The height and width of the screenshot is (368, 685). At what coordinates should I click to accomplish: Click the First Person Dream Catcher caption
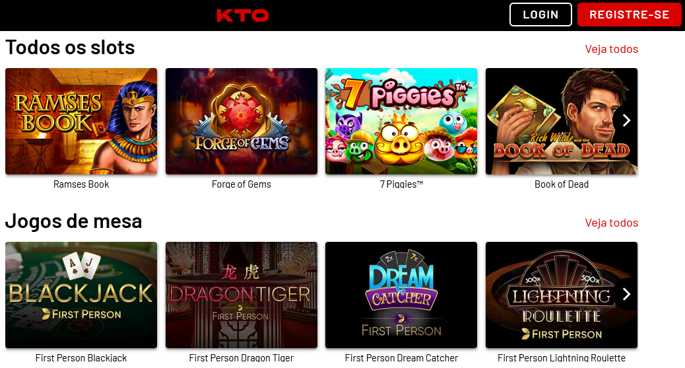click(x=401, y=358)
